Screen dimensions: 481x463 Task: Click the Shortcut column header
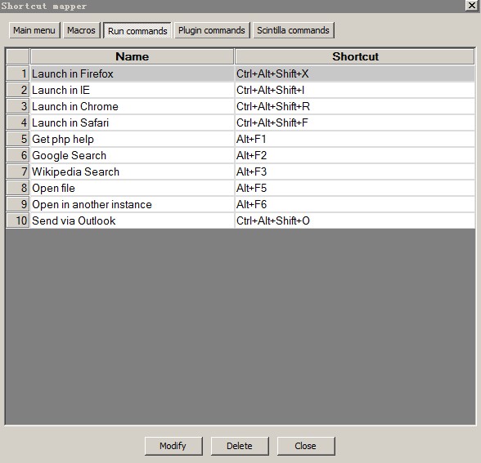click(355, 56)
